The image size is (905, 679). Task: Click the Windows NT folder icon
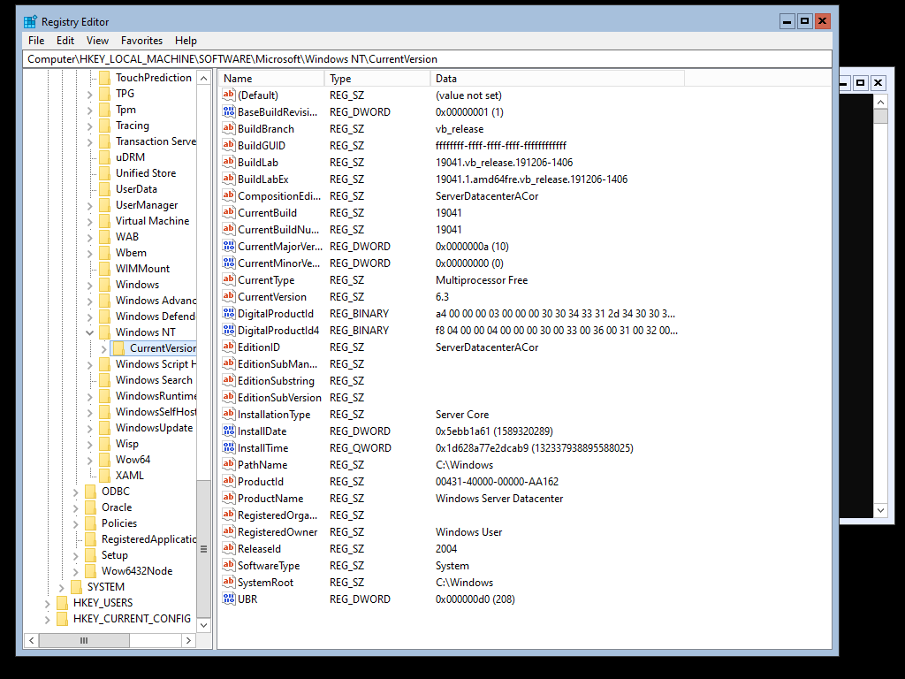click(x=104, y=332)
